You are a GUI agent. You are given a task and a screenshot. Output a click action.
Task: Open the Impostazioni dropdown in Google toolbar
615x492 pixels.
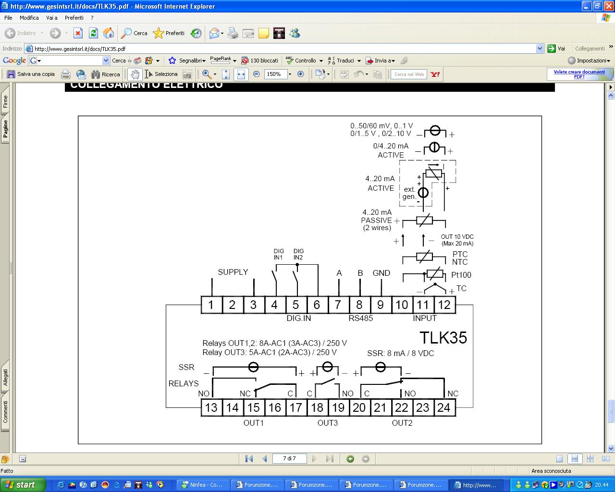coord(589,61)
